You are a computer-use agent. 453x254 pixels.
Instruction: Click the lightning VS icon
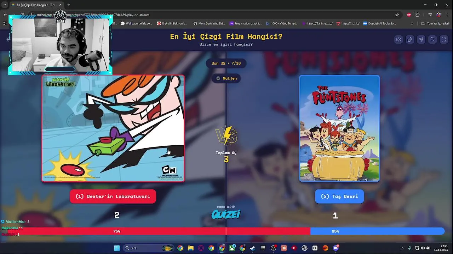(226, 136)
